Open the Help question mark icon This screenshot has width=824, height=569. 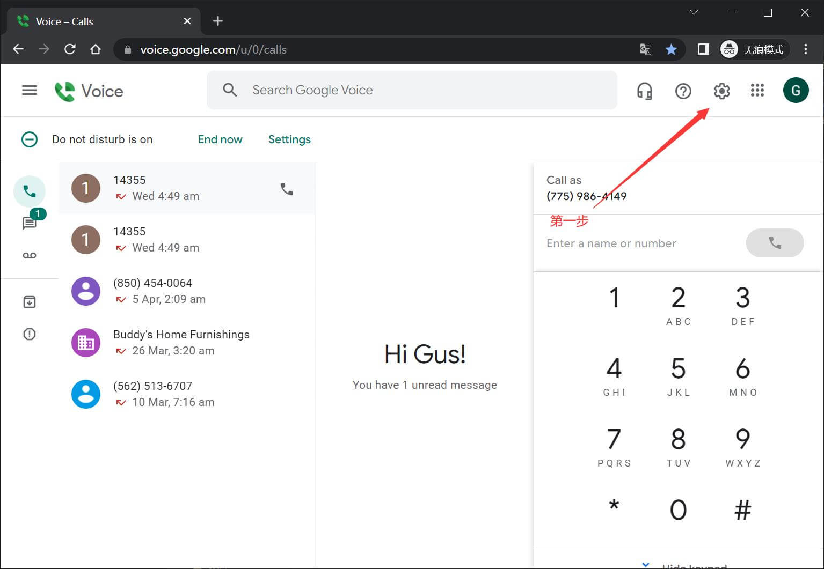point(683,91)
